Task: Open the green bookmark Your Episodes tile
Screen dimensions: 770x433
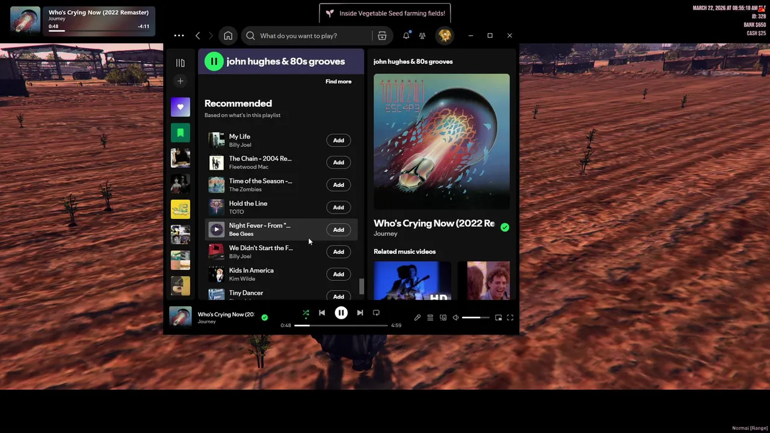Action: coord(180,132)
